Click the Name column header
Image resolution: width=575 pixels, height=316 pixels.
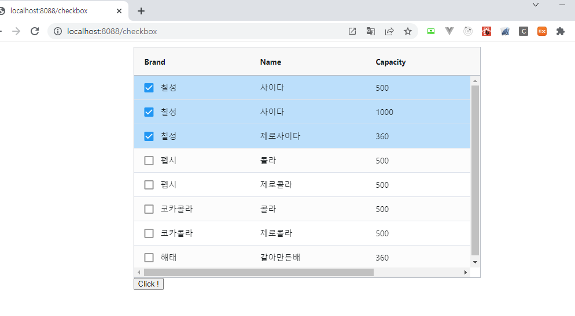click(x=271, y=62)
